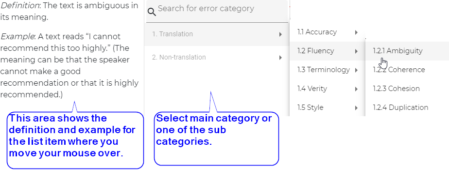Choose the 1.2 Fluency category
This screenshot has width=449, height=183.
328,51
